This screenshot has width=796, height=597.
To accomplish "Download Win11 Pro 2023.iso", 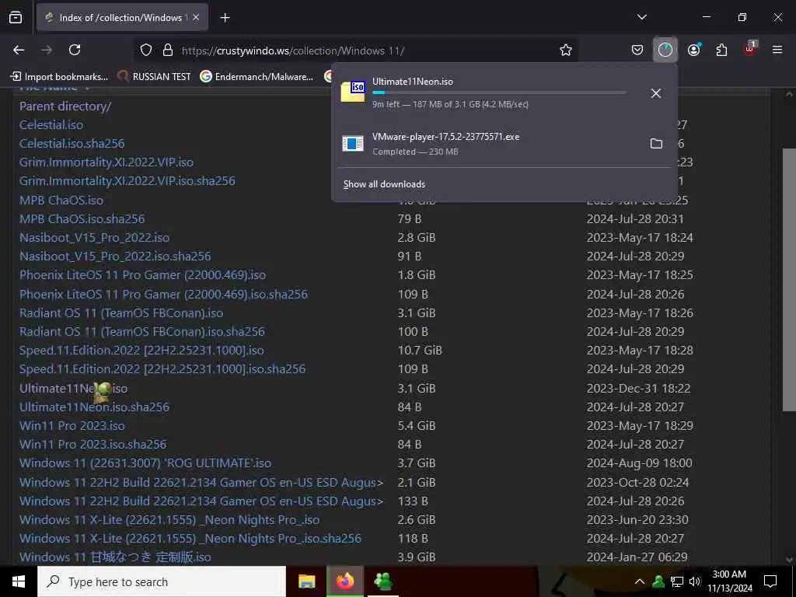I will tap(72, 426).
